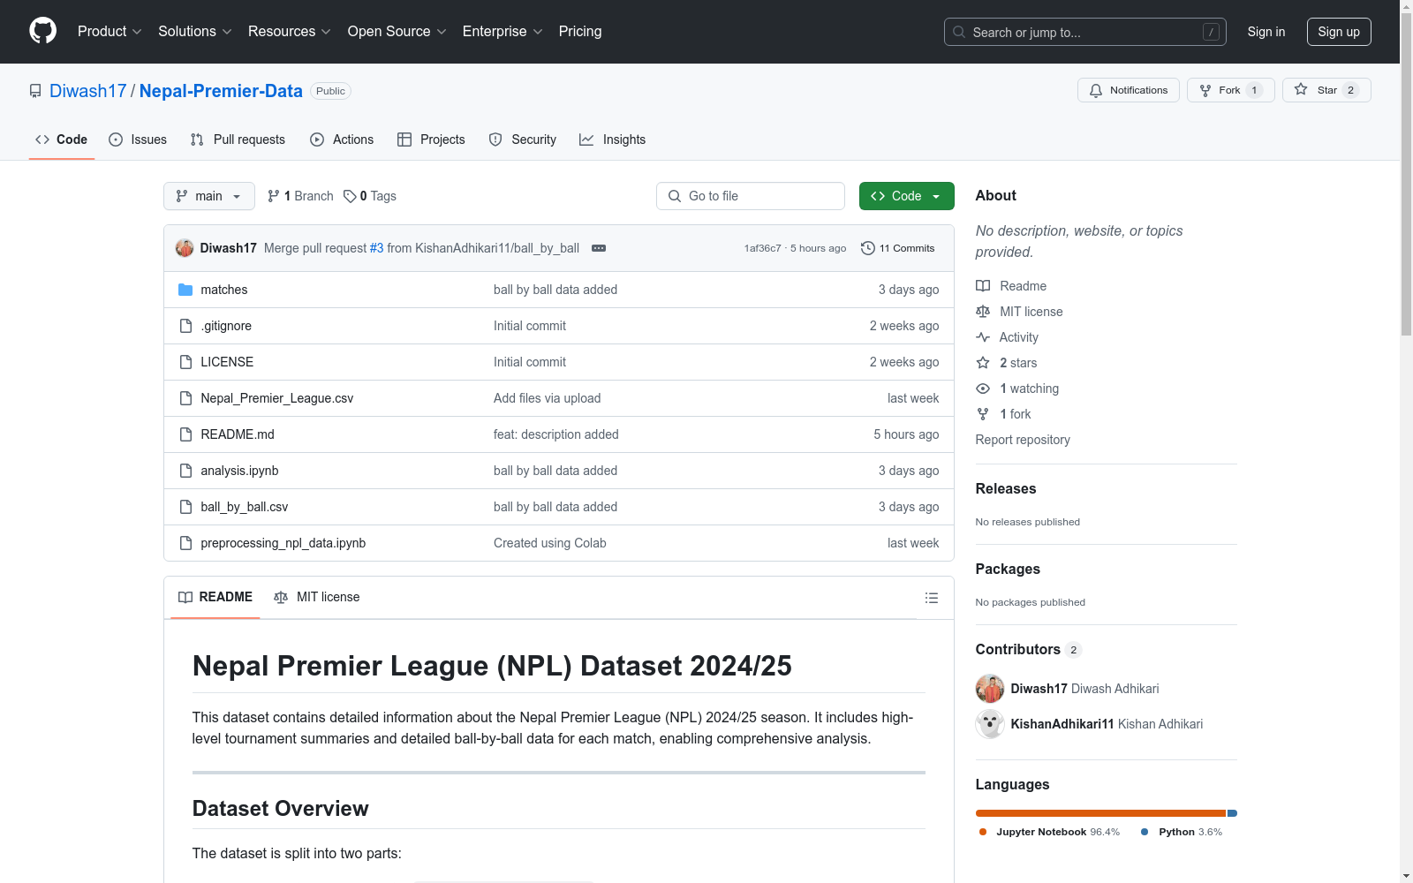Screen dimensions: 1413x883
Task: Click the preprocessing_npl_data.ipynb file icon
Action: coord(185,543)
